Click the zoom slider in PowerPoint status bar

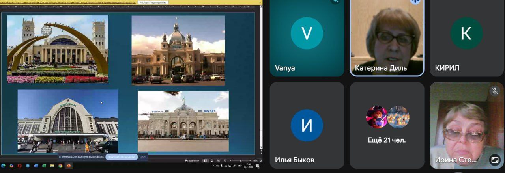[x=241, y=161]
